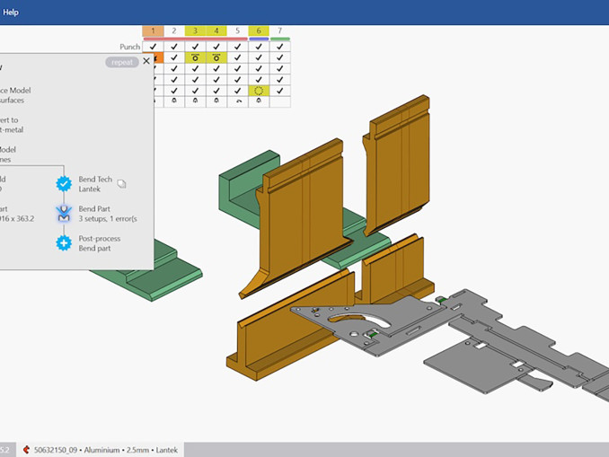Select the 'Bend Part' step label

coord(94,208)
